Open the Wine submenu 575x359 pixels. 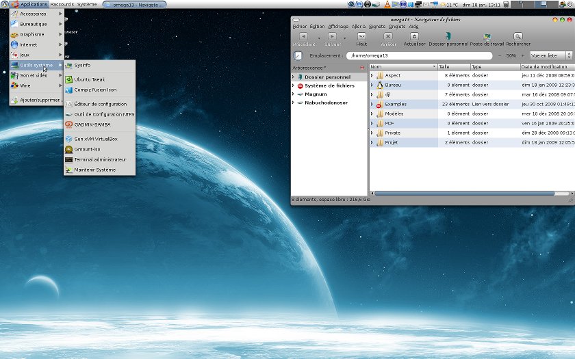point(37,85)
